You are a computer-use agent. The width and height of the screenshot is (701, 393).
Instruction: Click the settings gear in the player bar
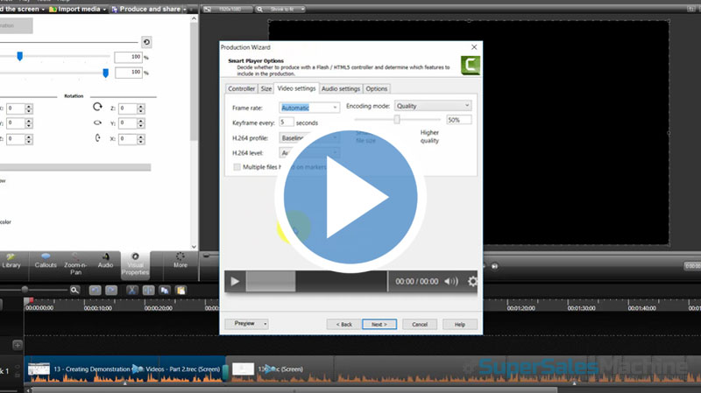pyautogui.click(x=473, y=281)
